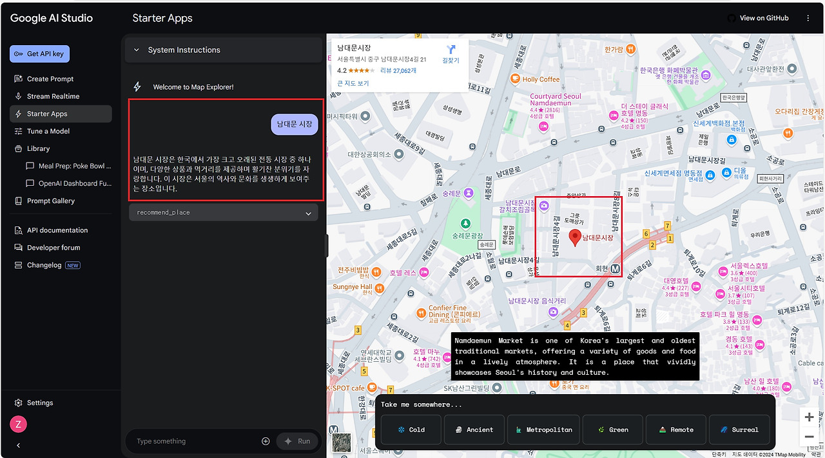Click Courtyard Seoul Namdaemun hotel label
Image resolution: width=825 pixels, height=458 pixels.
click(555, 100)
